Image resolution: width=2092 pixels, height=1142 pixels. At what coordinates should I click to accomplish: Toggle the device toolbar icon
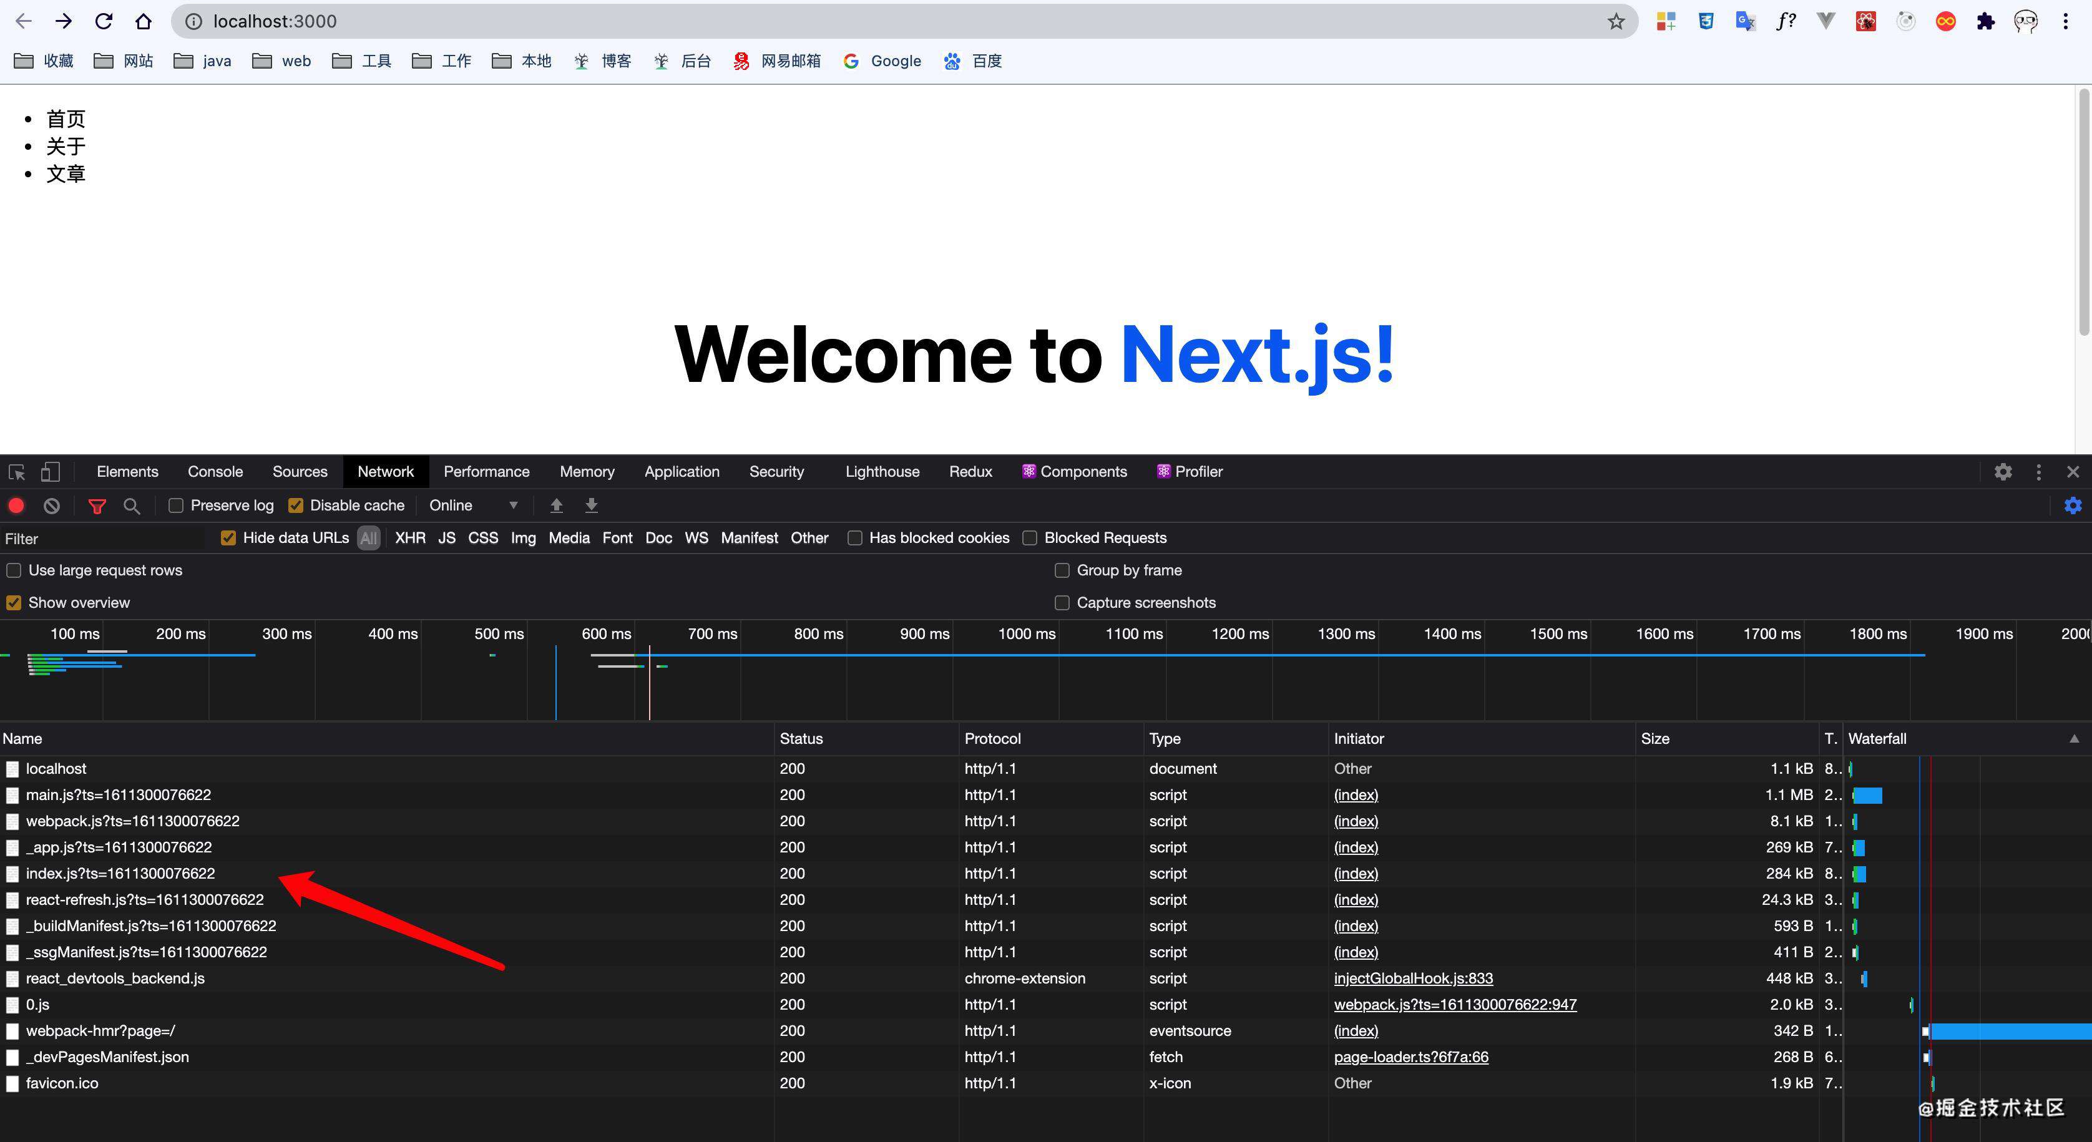pos(51,472)
